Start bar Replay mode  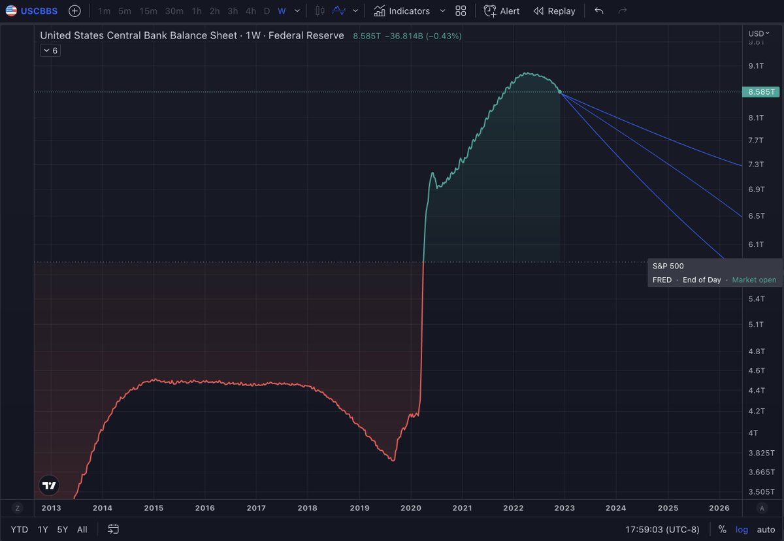point(554,11)
